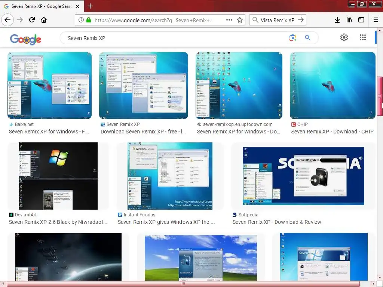Viewport: 383px width, 287px height.
Task: Click the blue Google search magnifier
Action: 308,38
